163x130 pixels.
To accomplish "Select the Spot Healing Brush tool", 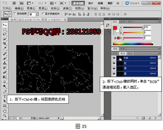I will (5, 54).
